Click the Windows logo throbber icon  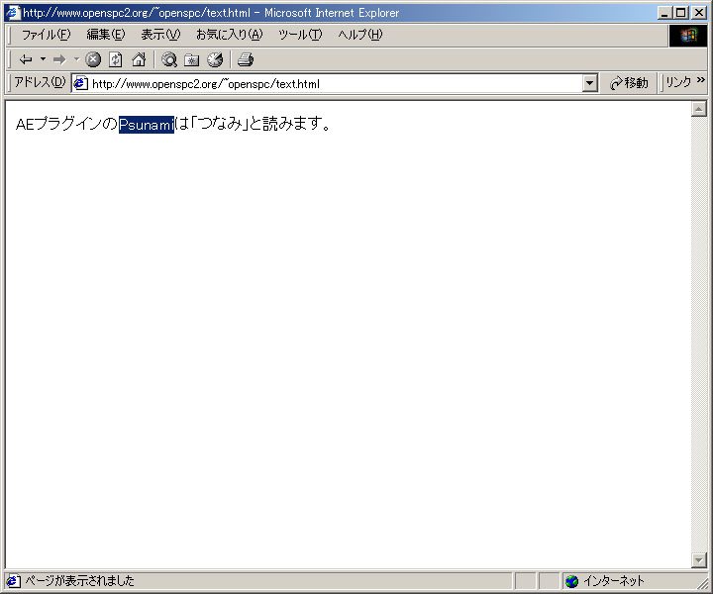(x=688, y=36)
